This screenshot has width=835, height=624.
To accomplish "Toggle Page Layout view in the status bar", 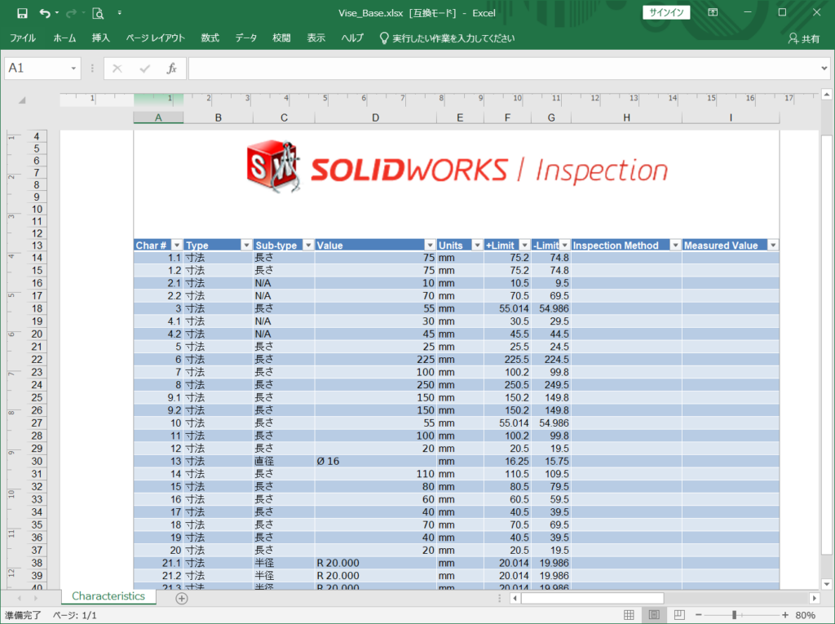I will pyautogui.click(x=652, y=614).
